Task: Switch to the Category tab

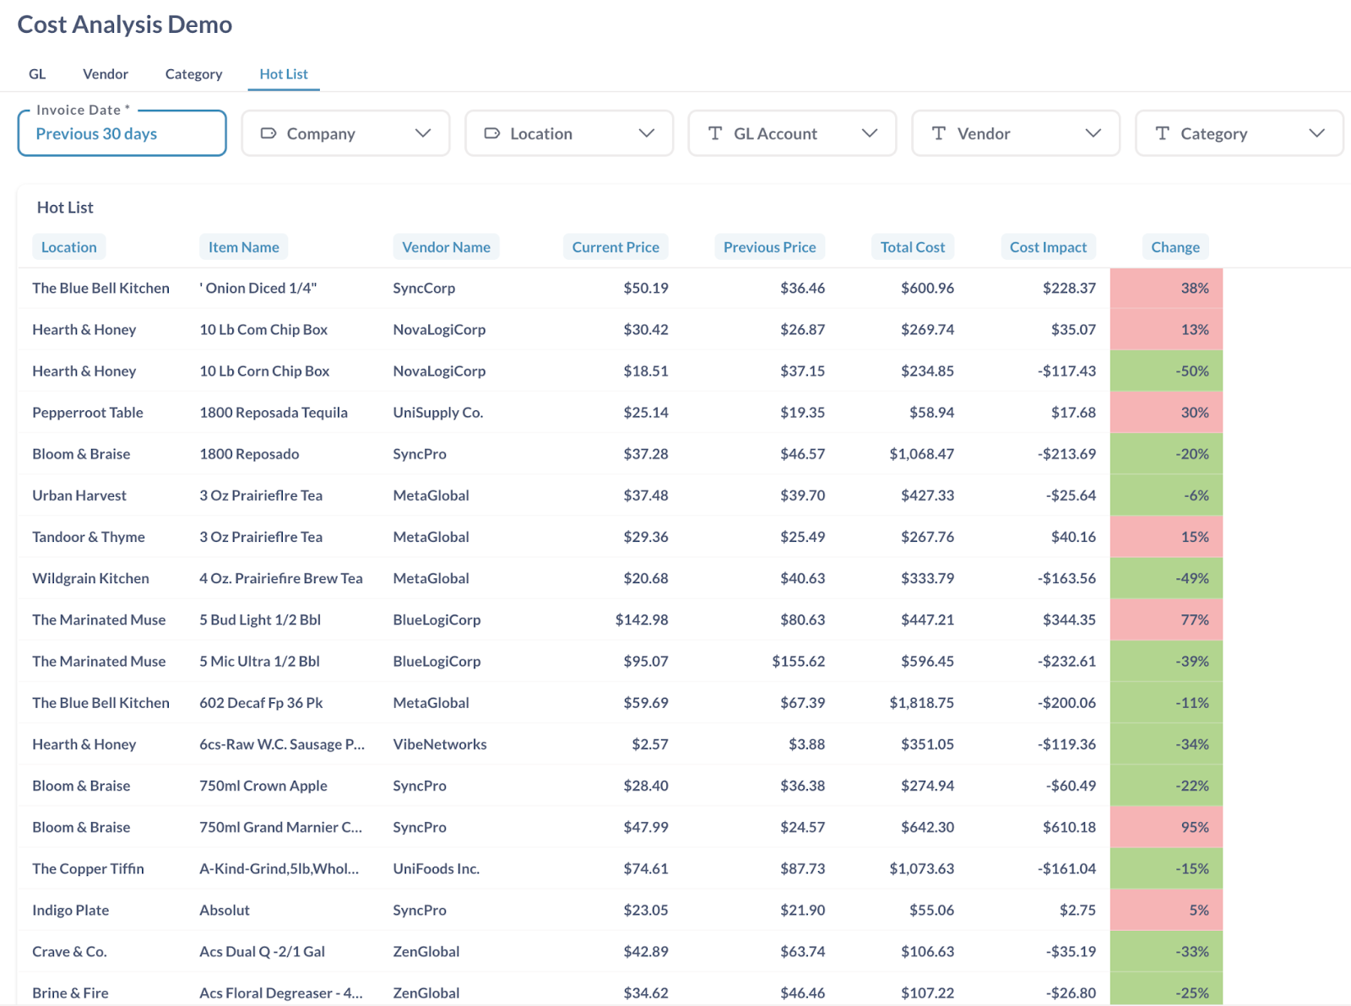Action: (193, 74)
